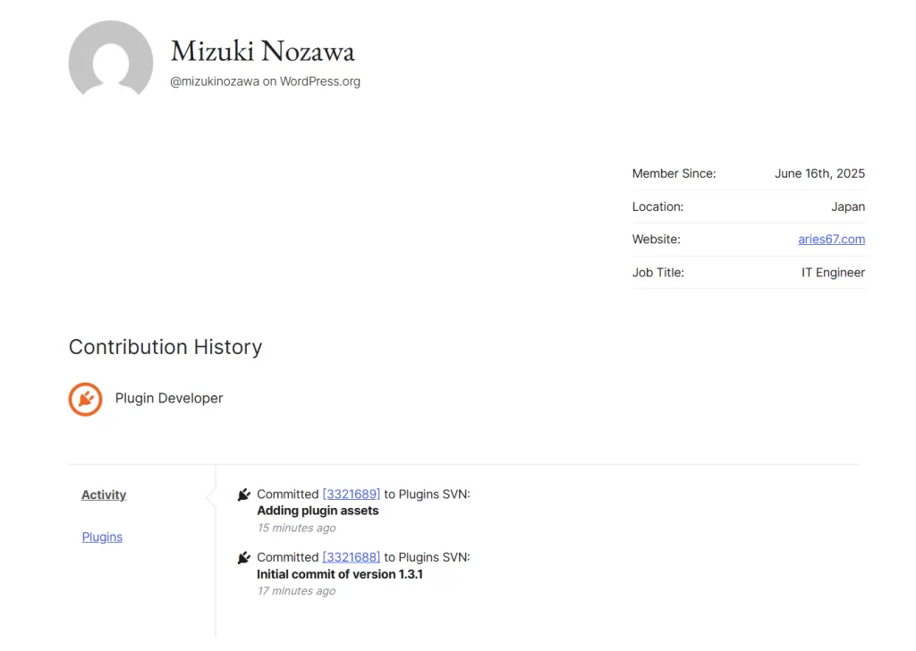Click the 15 minutes ago timestamp
916x651 pixels.
click(296, 528)
